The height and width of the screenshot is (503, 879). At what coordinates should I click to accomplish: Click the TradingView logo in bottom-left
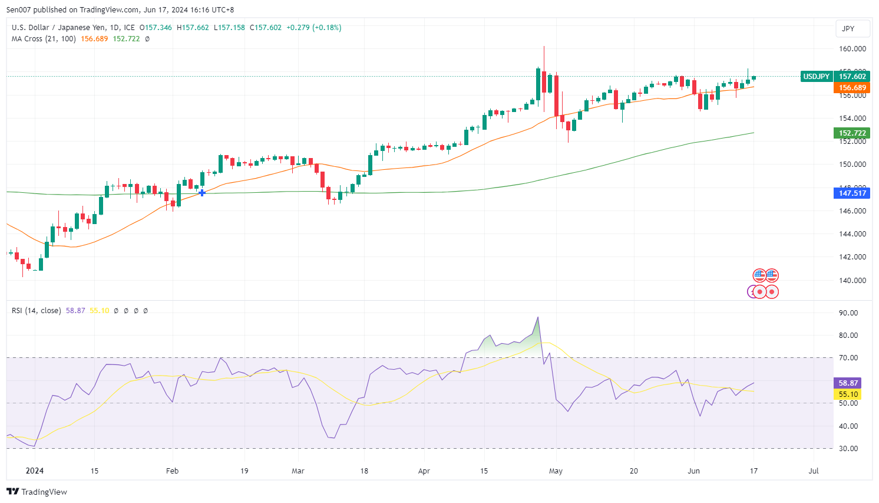(37, 492)
